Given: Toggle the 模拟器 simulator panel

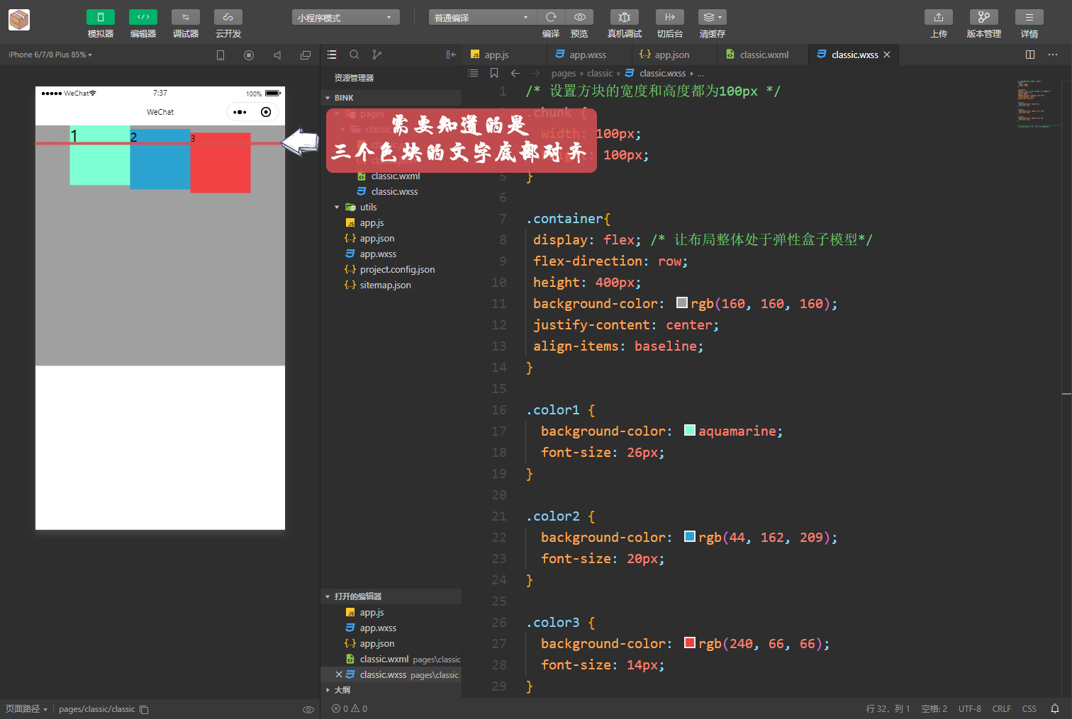Looking at the screenshot, I should (101, 17).
